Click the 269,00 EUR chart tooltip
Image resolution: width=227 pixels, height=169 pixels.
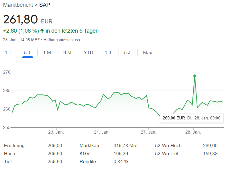coord(192,118)
